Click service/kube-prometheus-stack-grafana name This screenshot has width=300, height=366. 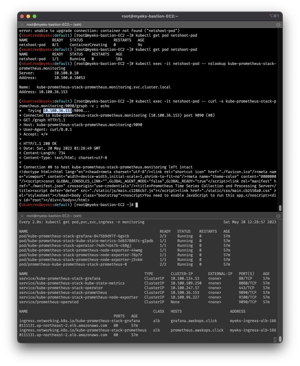(60, 278)
